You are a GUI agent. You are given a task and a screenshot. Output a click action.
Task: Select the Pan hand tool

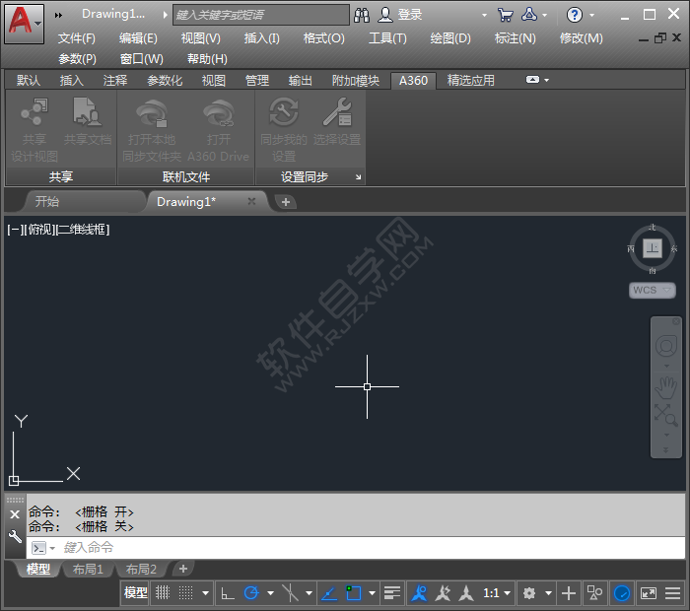(x=665, y=387)
